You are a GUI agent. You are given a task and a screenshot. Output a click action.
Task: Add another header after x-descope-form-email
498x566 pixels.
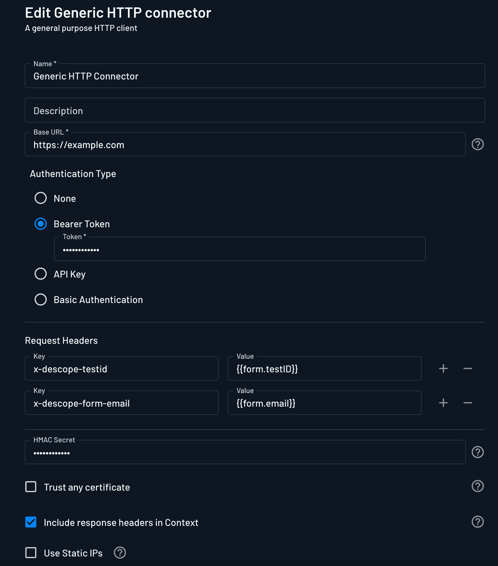pyautogui.click(x=443, y=403)
